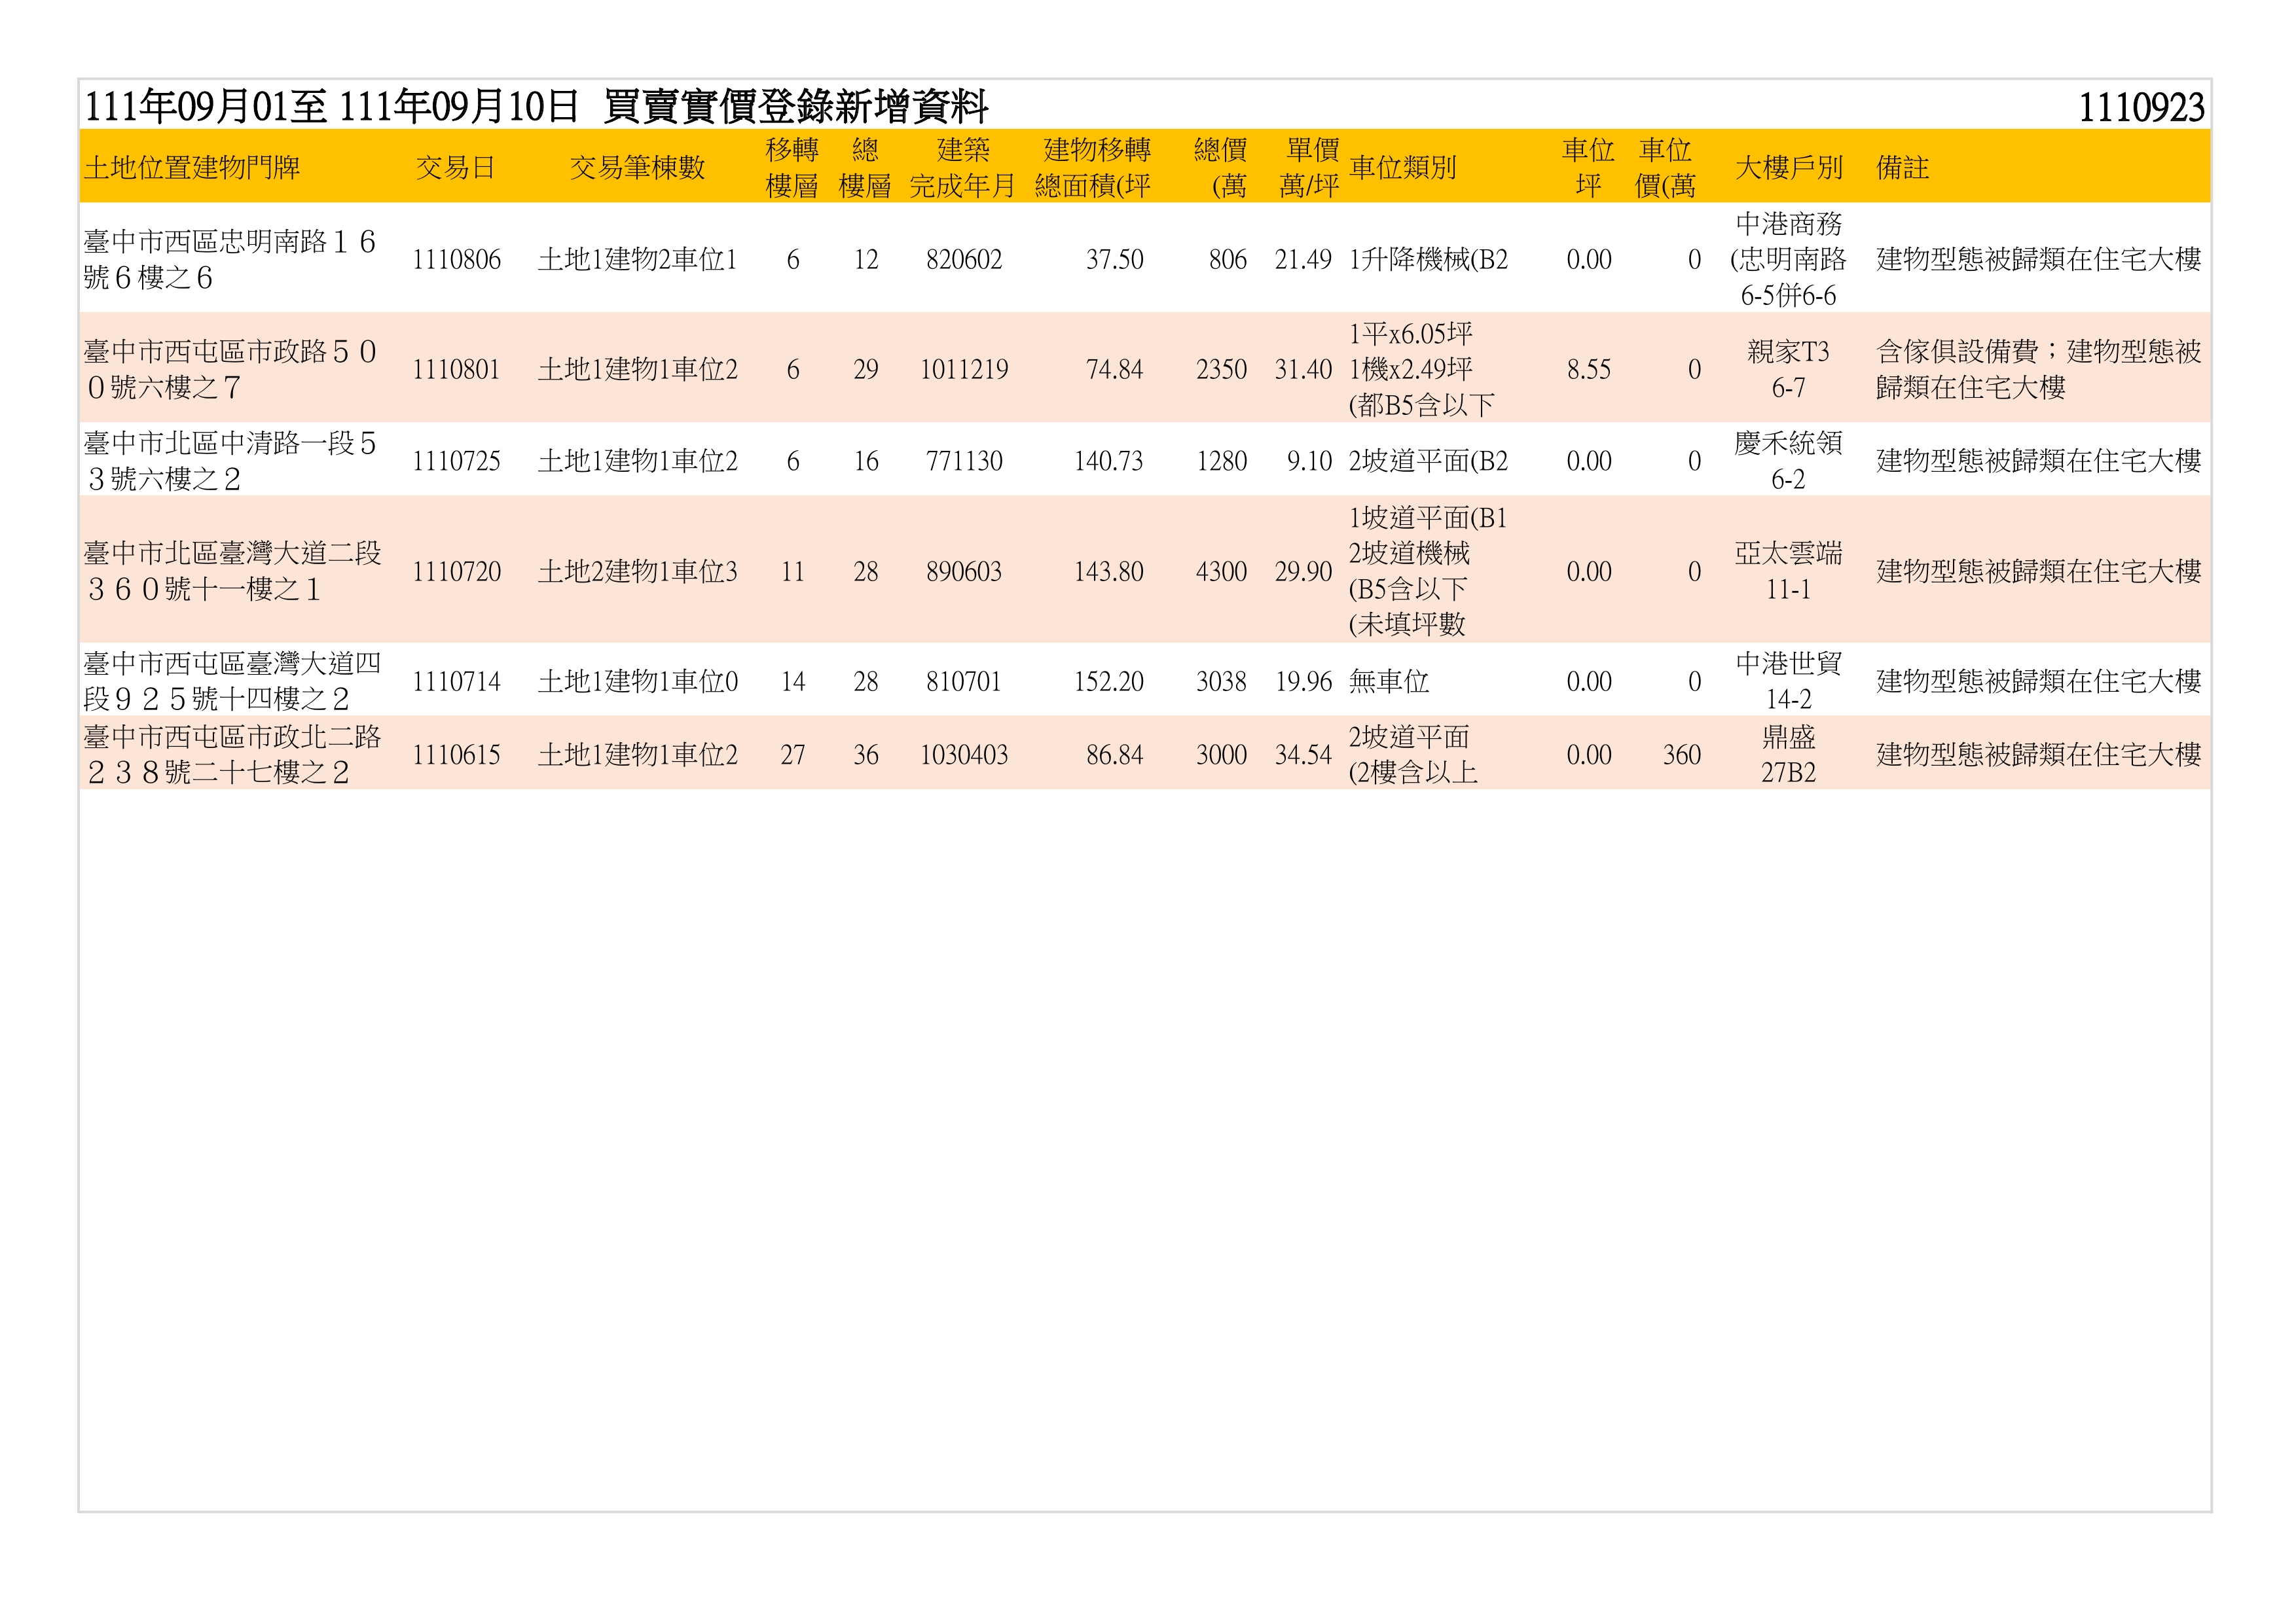Viewport: 2296px width, 1623px height.
Task: Select address '臺中市西區忠明南路16號6樓之6'
Action: (230, 259)
